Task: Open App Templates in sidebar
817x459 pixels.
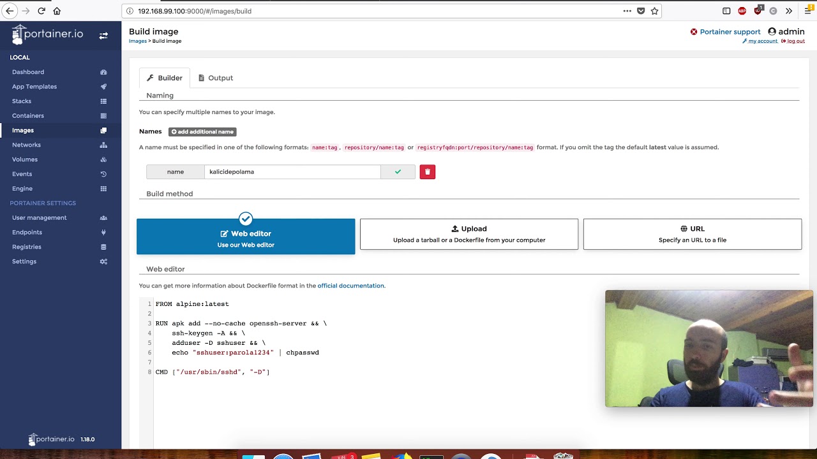Action: point(34,87)
